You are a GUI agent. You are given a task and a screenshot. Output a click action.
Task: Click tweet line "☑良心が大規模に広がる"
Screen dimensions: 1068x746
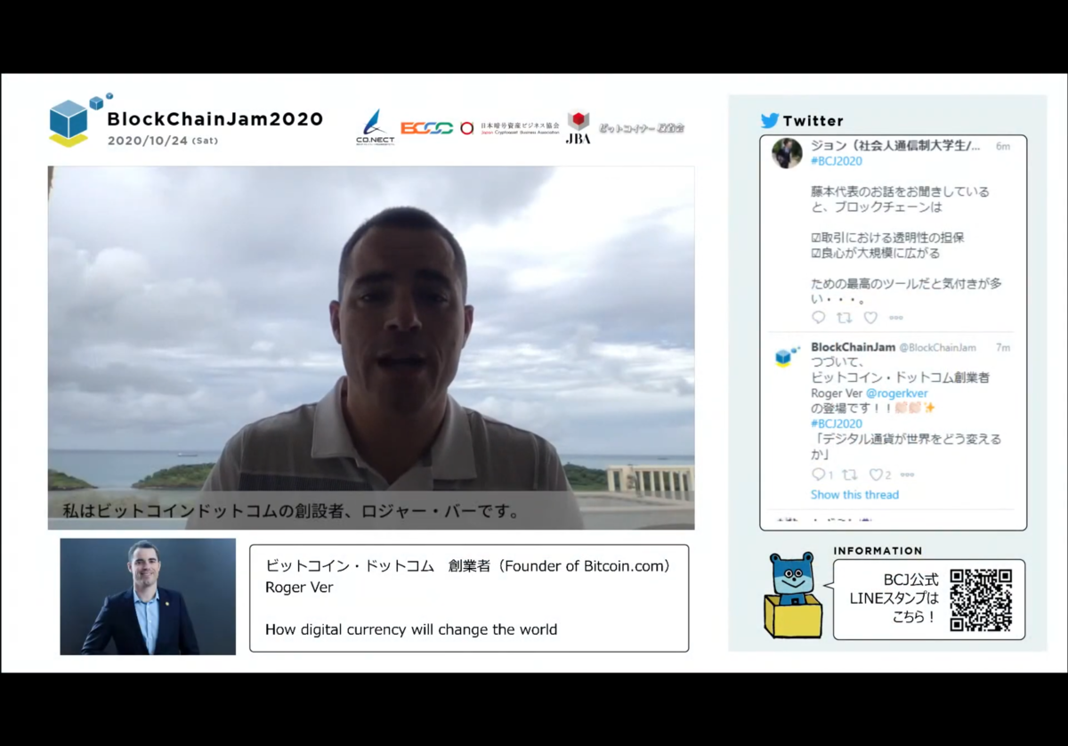(875, 253)
